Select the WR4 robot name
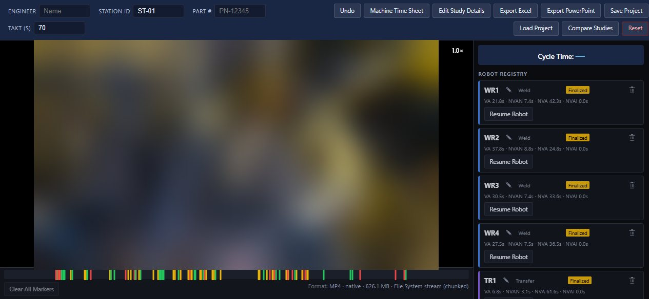 (x=491, y=233)
